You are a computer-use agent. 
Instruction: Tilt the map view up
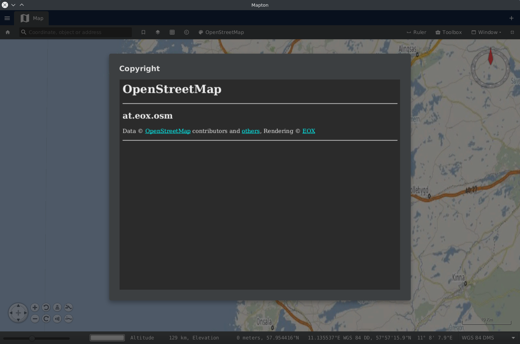[57, 308]
